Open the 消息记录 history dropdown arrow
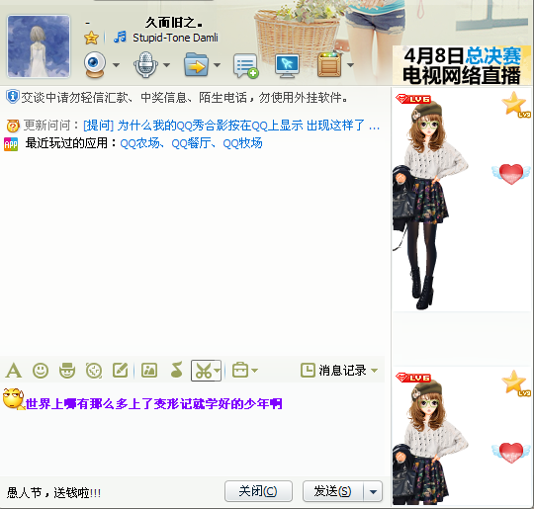 pos(374,370)
